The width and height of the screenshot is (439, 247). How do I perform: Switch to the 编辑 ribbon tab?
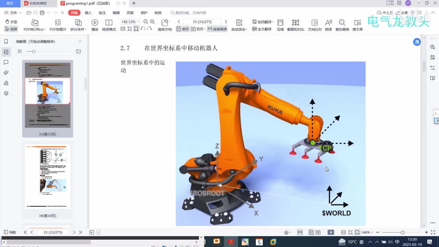(116, 13)
